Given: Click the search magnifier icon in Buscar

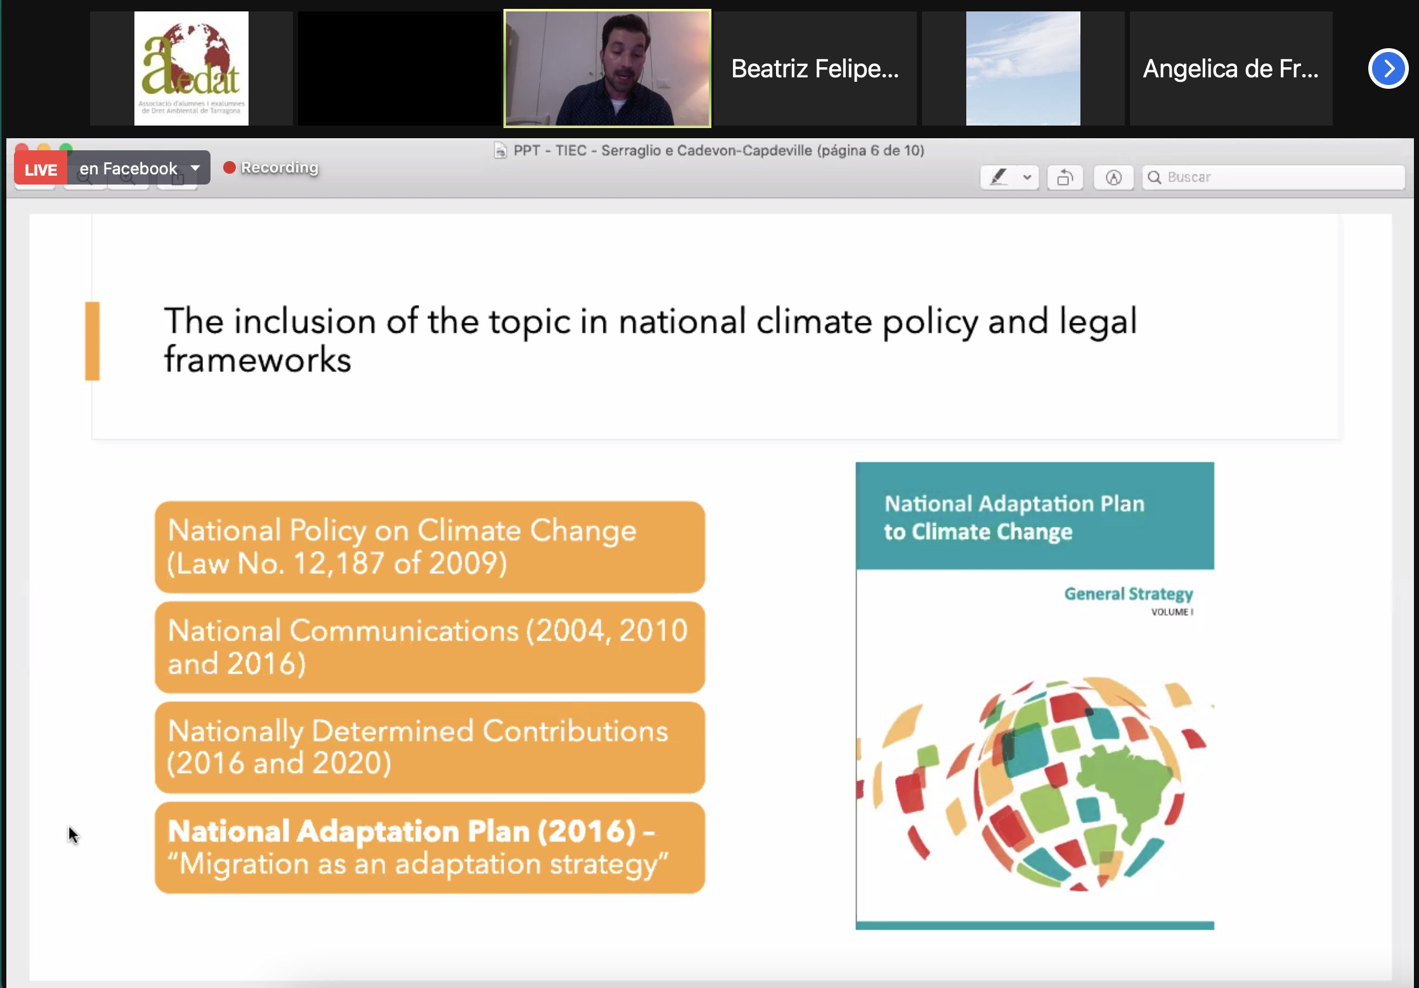Looking at the screenshot, I should (1155, 178).
